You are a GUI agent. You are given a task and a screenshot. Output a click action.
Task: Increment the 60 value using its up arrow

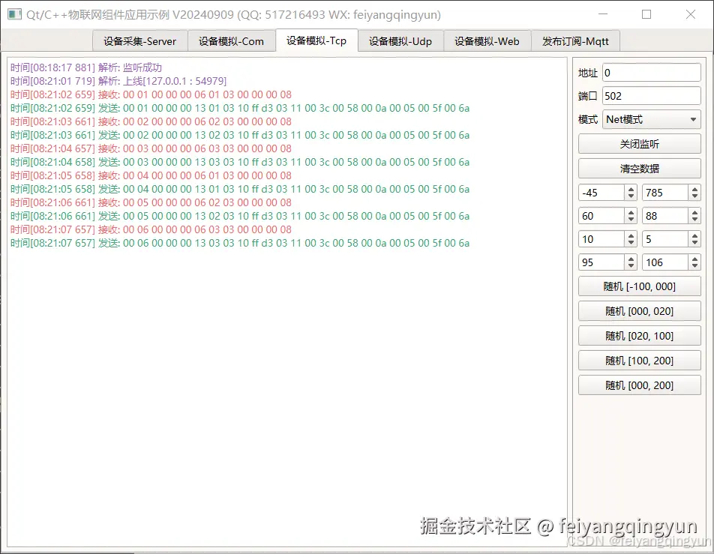tap(631, 213)
